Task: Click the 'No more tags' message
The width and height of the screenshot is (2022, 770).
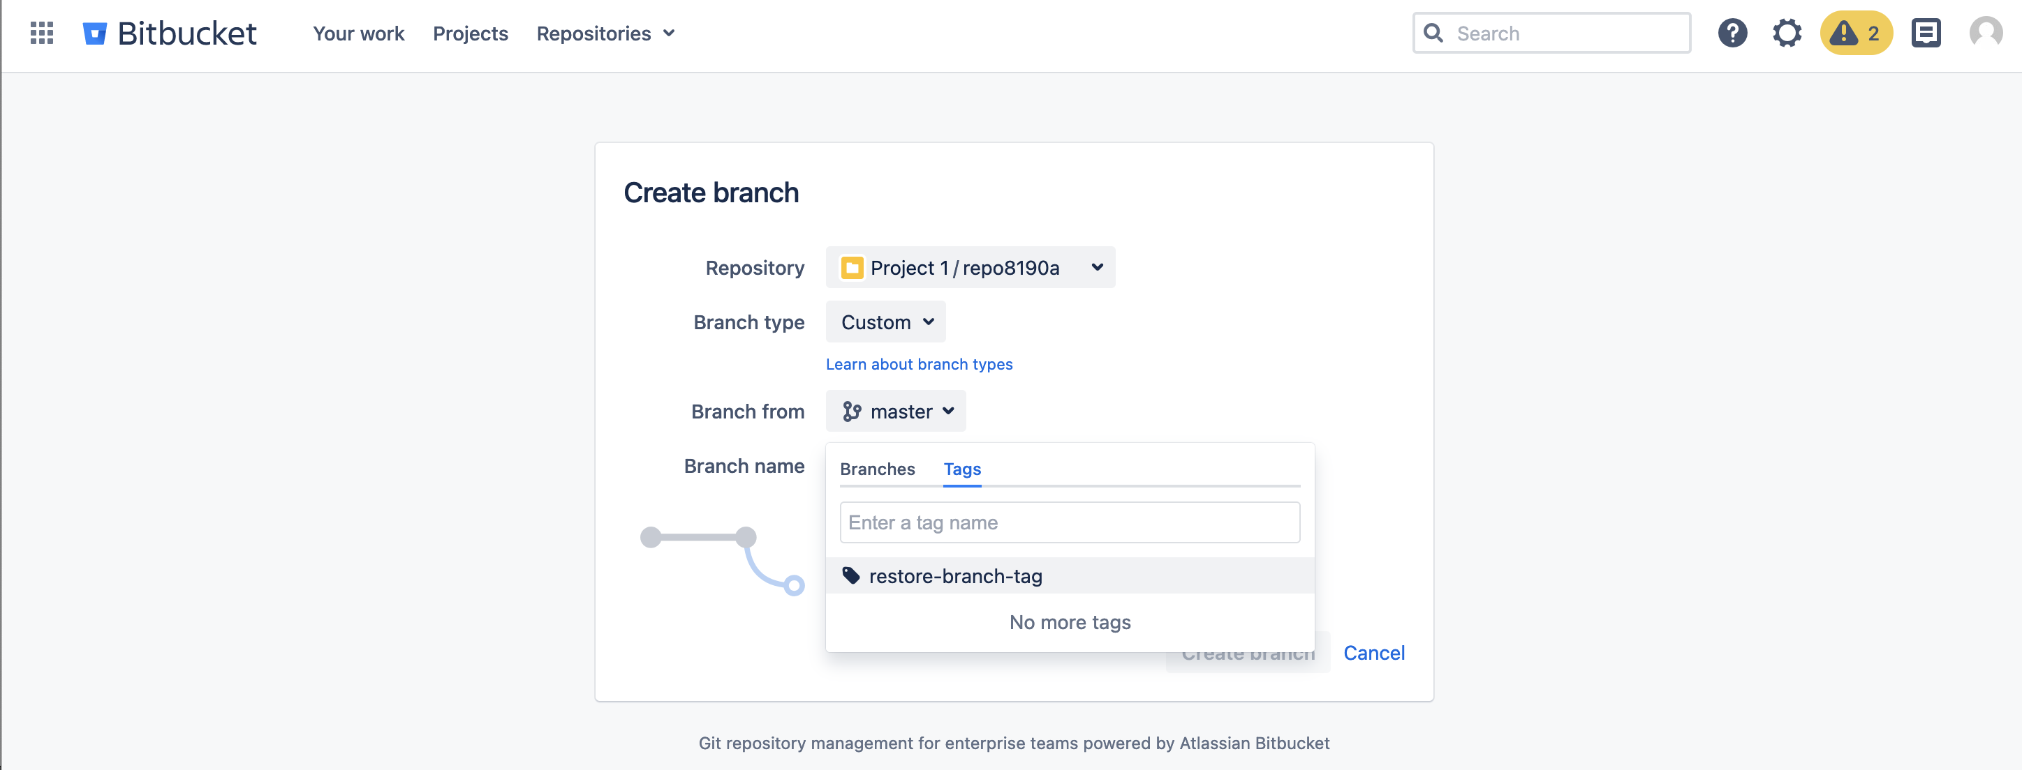Action: pyautogui.click(x=1070, y=623)
